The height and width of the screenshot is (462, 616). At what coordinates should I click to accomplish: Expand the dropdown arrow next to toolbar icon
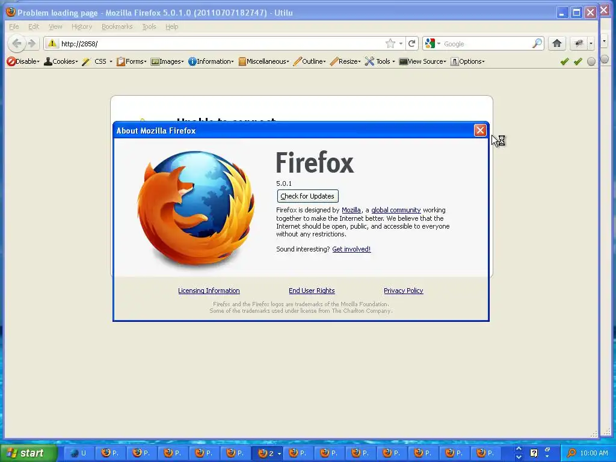point(591,43)
